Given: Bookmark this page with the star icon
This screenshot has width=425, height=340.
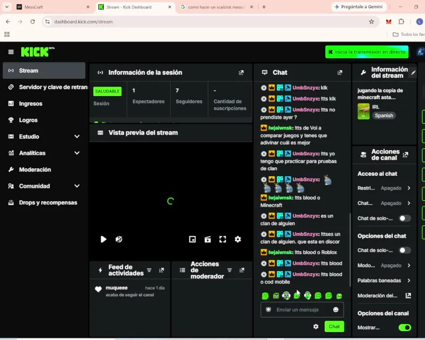Looking at the screenshot, I should pos(371,22).
